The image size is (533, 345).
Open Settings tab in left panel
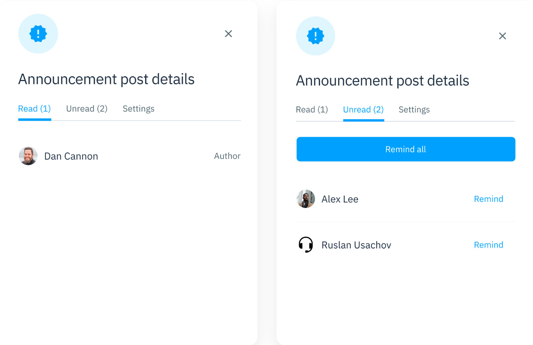[x=139, y=109]
